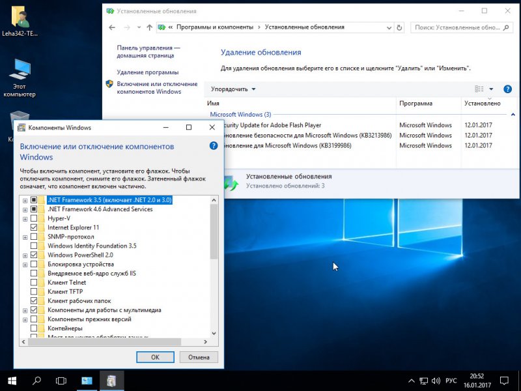Click the change view icon in updates toolbar
The image size is (521, 391).
pyautogui.click(x=479, y=89)
